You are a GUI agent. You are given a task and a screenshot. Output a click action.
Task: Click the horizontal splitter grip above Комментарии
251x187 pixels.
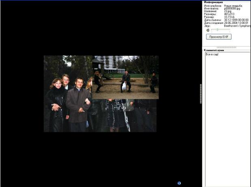pyautogui.click(x=227, y=47)
